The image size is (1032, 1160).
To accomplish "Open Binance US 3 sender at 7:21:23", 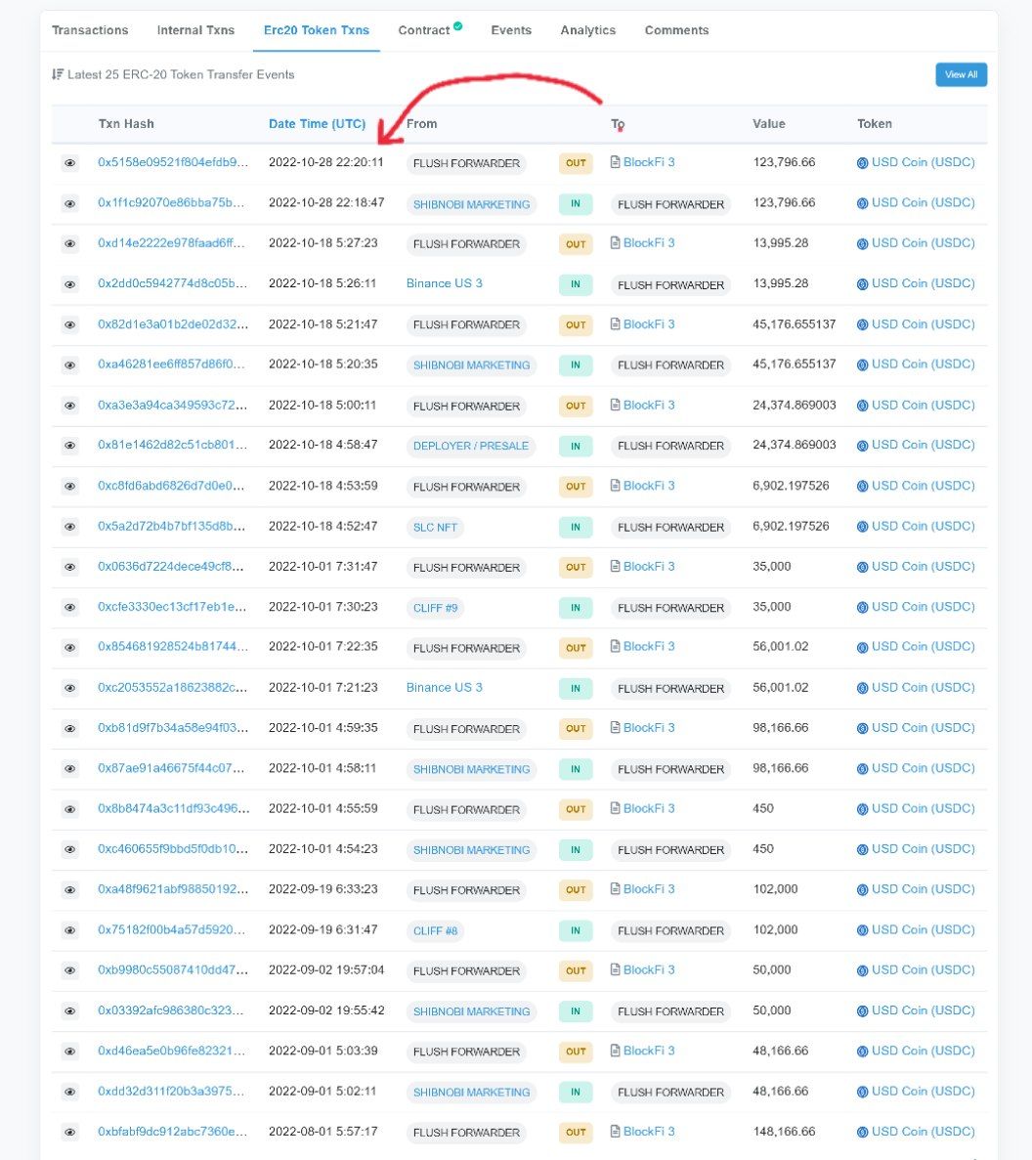I will pos(444,687).
